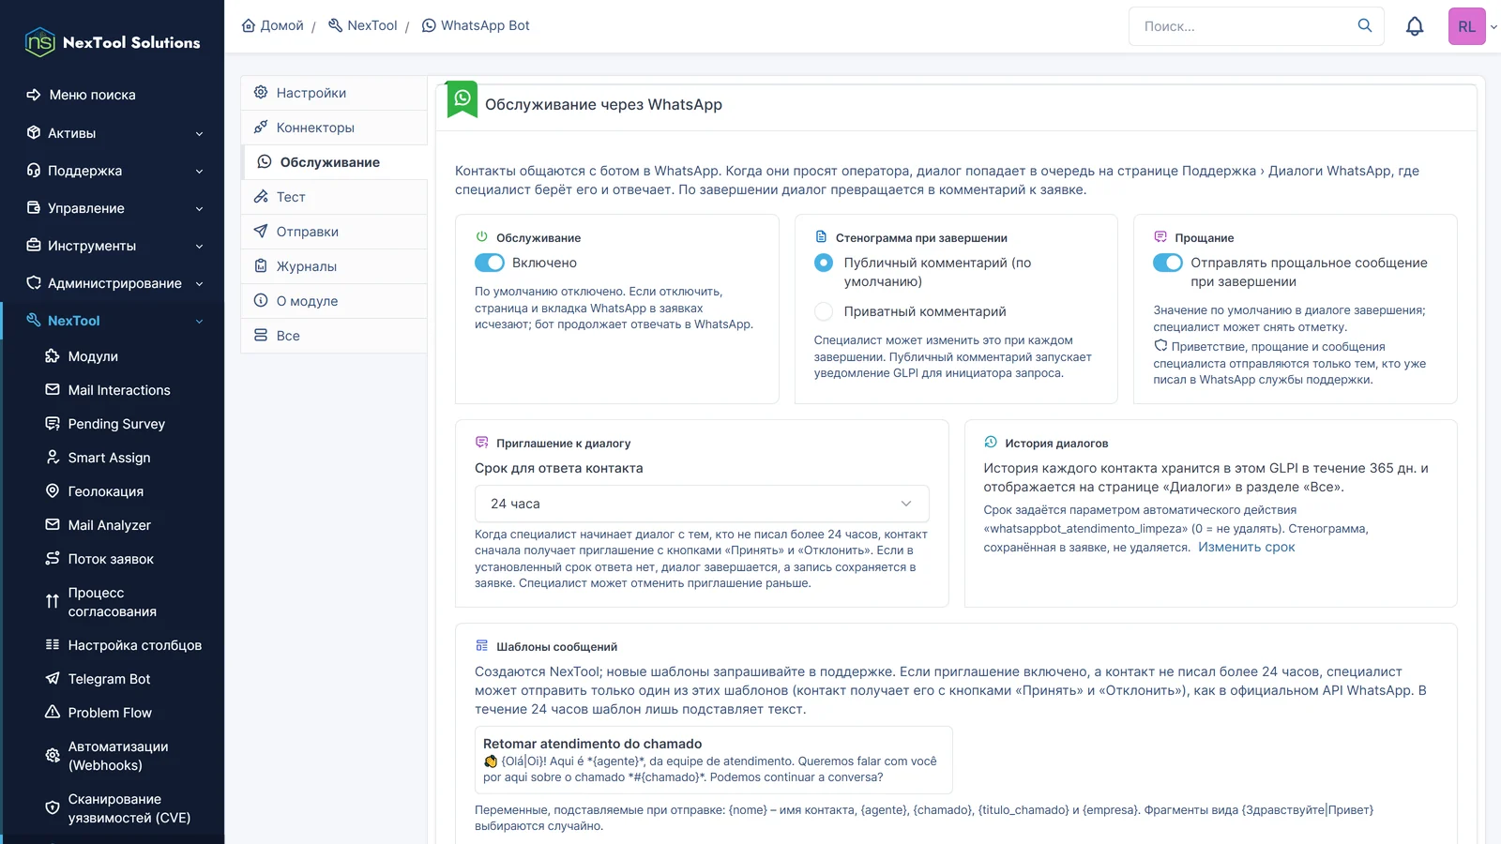The width and height of the screenshot is (1501, 844).
Task: Click Поток заявок flow icon
Action: (53, 558)
